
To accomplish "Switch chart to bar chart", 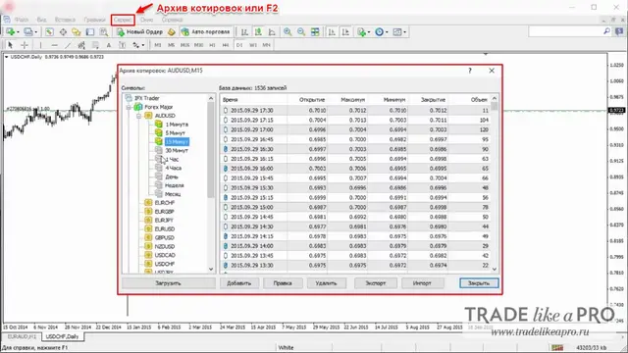I will point(244,31).
